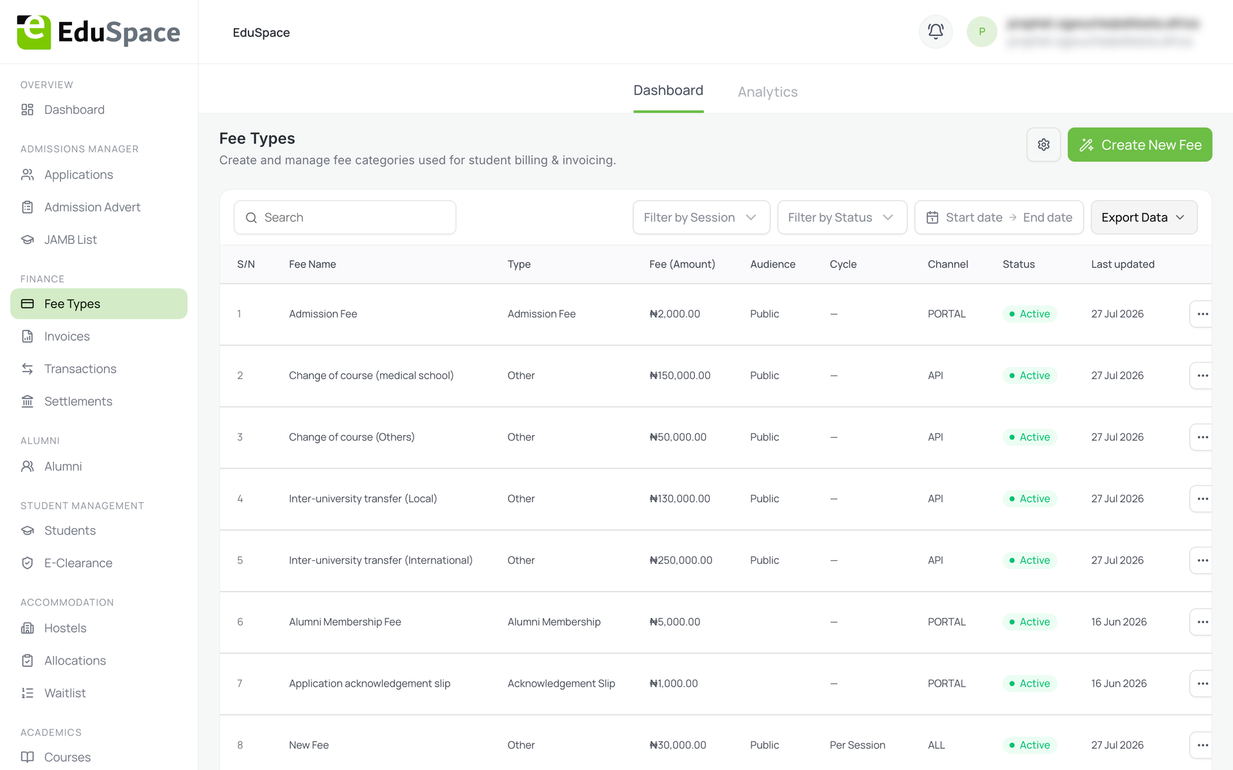Open row actions for New Fee

(1202, 745)
